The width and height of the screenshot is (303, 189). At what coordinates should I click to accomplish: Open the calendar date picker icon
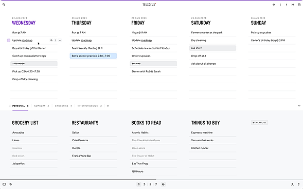click(299, 5)
